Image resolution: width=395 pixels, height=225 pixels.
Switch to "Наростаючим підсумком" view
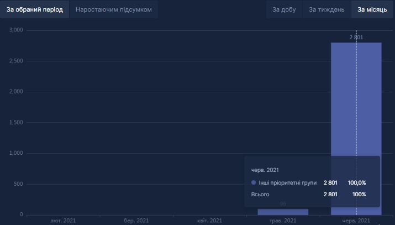coord(113,10)
